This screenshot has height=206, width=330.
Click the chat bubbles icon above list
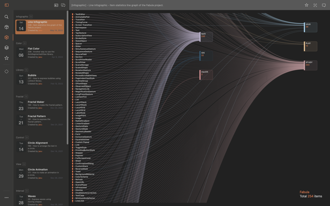[63, 5]
